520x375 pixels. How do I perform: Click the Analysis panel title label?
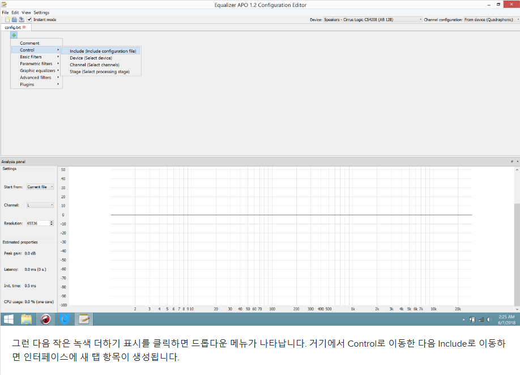pyautogui.click(x=13, y=161)
